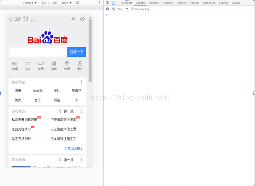Switch to the Resources tab
Viewport: 255px width, 186px height.
click(x=209, y=3)
